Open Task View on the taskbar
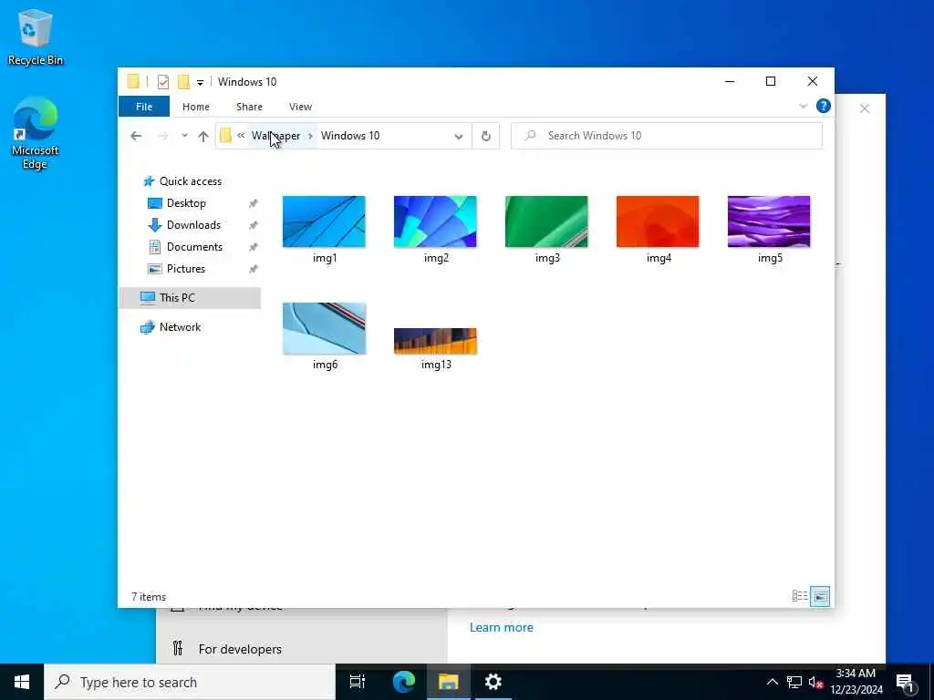The height and width of the screenshot is (700, 934). click(358, 682)
